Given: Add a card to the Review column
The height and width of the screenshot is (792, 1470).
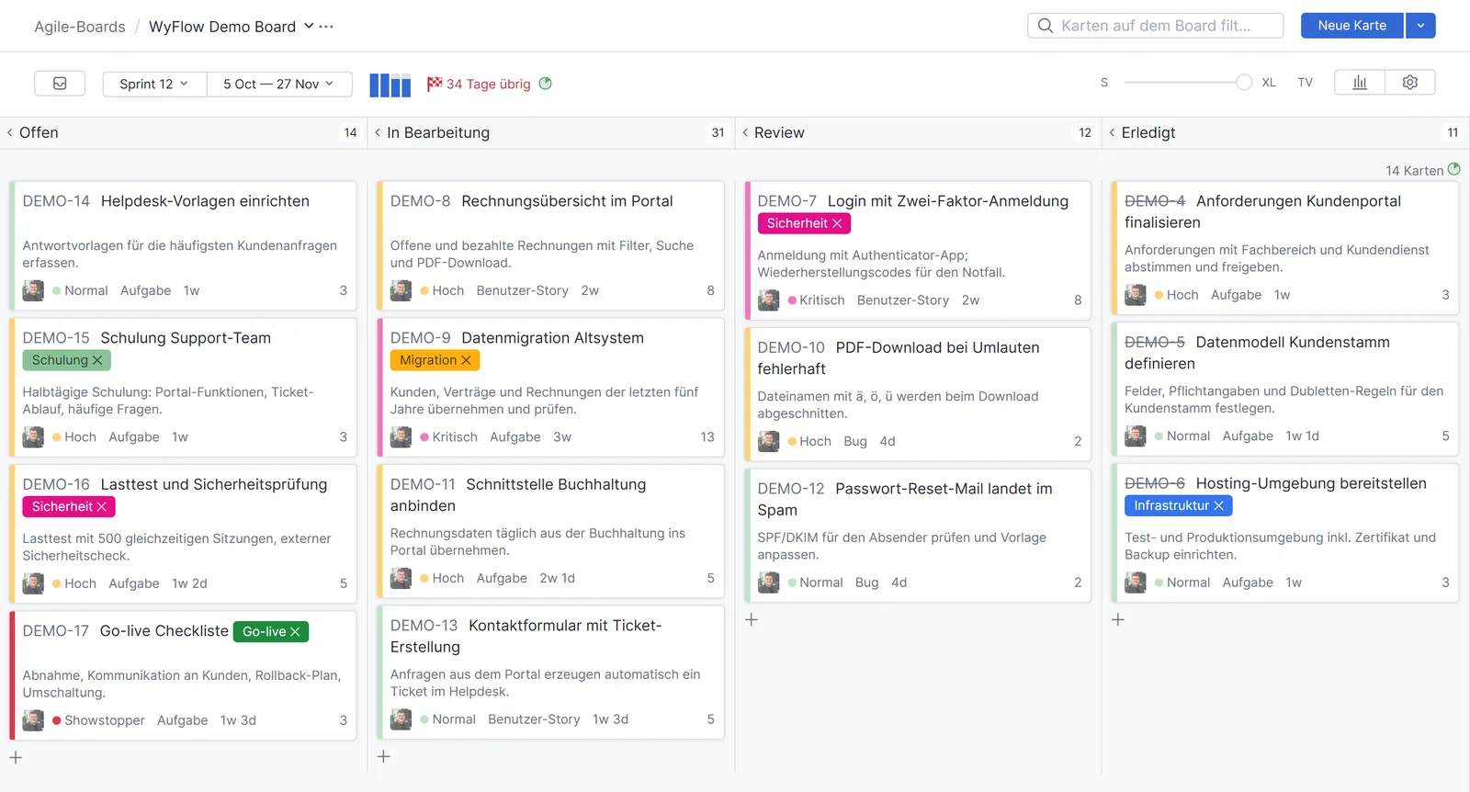Looking at the screenshot, I should [x=752, y=619].
